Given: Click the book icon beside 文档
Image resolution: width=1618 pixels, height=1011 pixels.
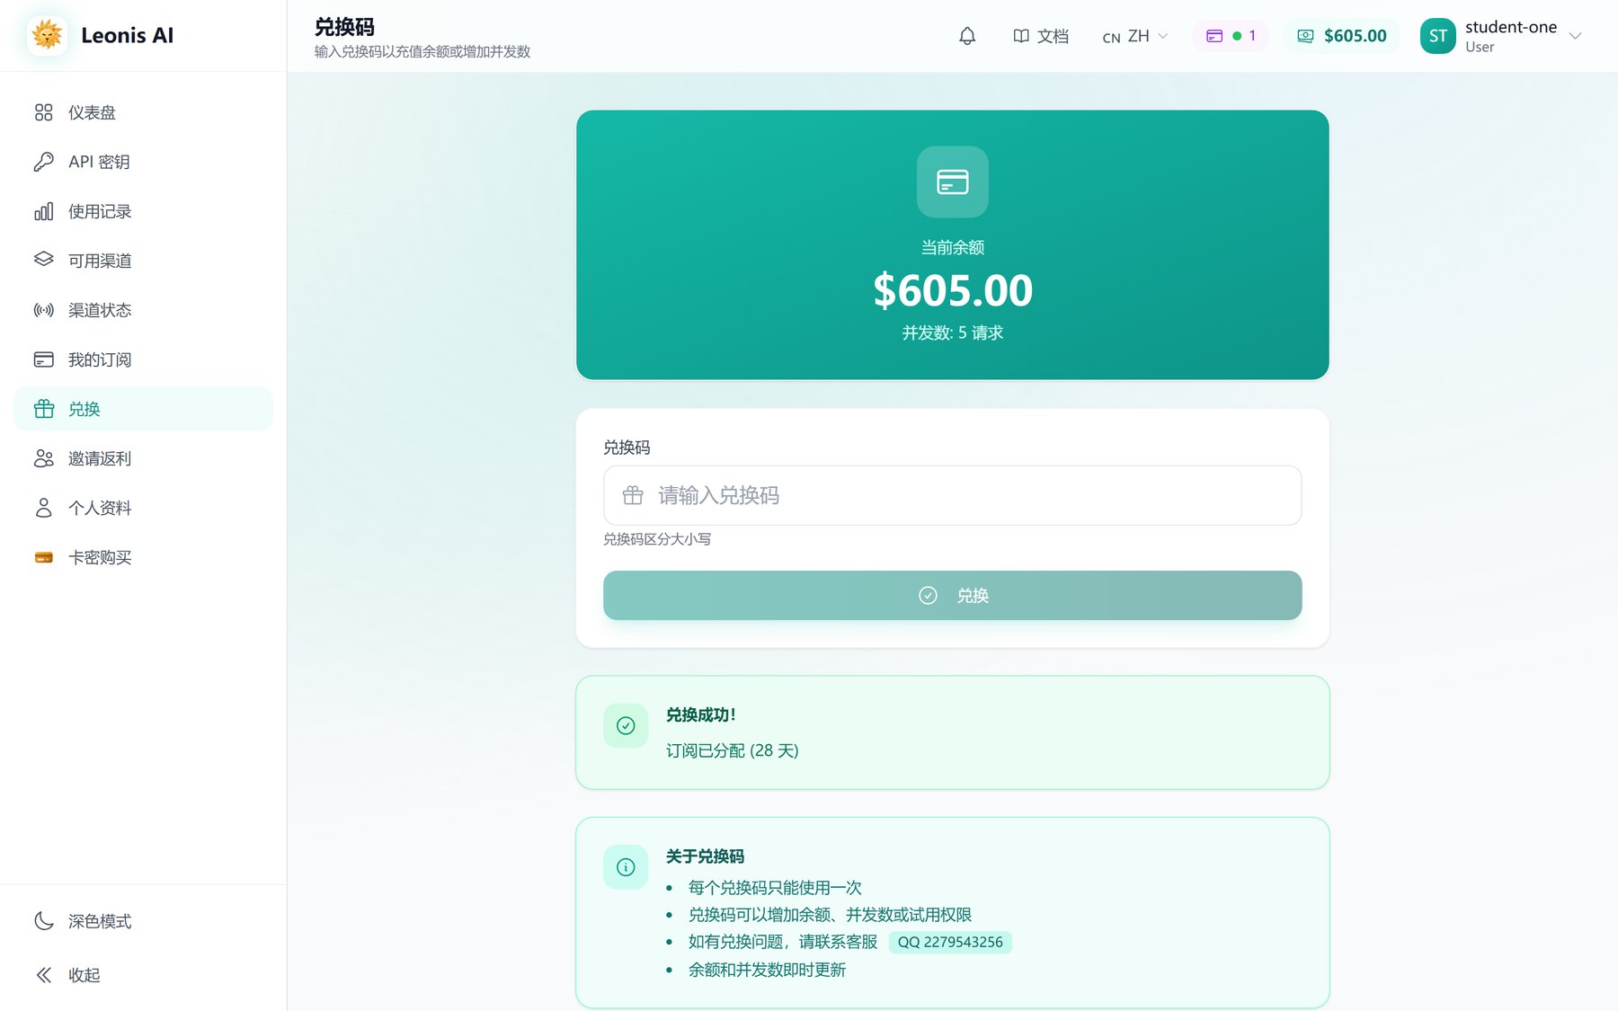Looking at the screenshot, I should point(1021,36).
